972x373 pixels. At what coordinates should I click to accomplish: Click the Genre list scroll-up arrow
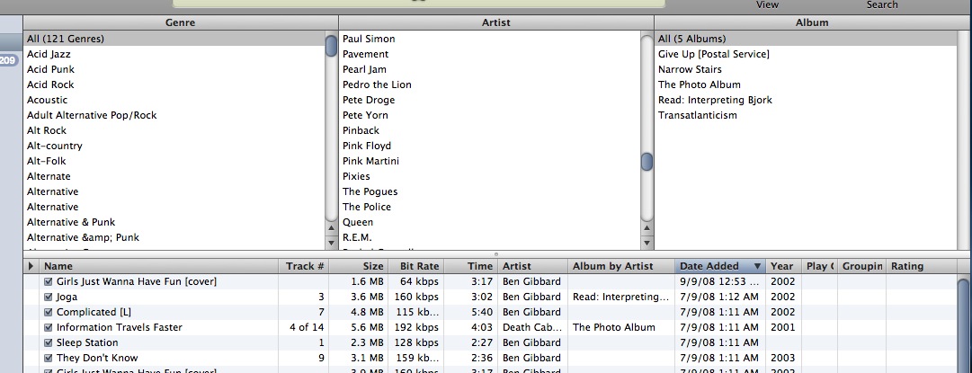pyautogui.click(x=331, y=228)
